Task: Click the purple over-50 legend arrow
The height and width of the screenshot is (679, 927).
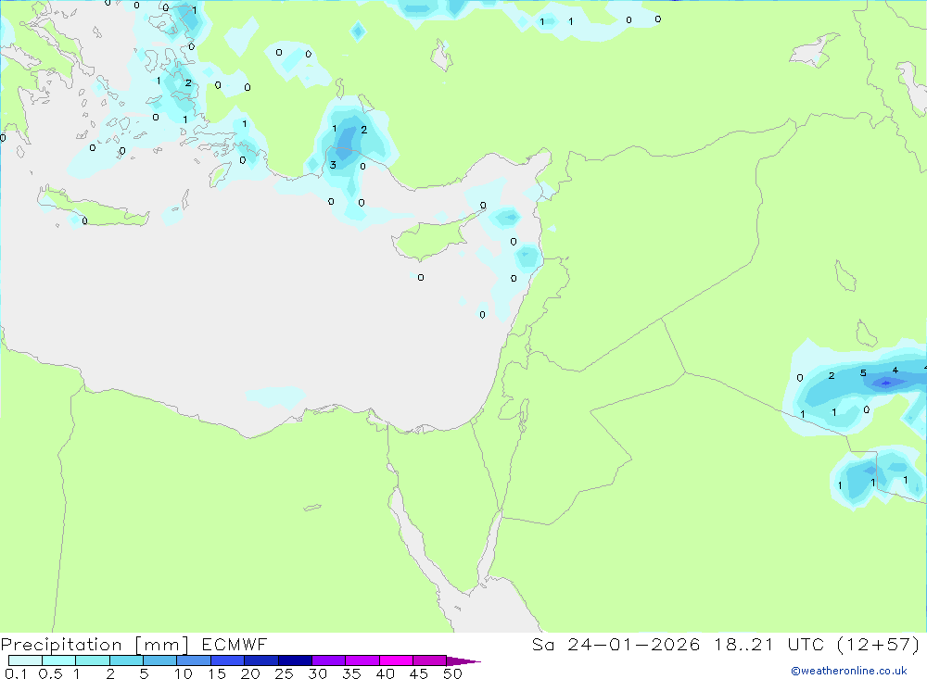Action: click(463, 661)
